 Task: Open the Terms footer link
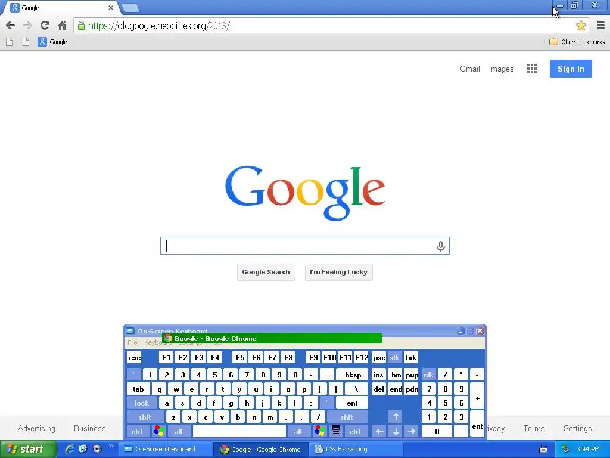tap(534, 428)
